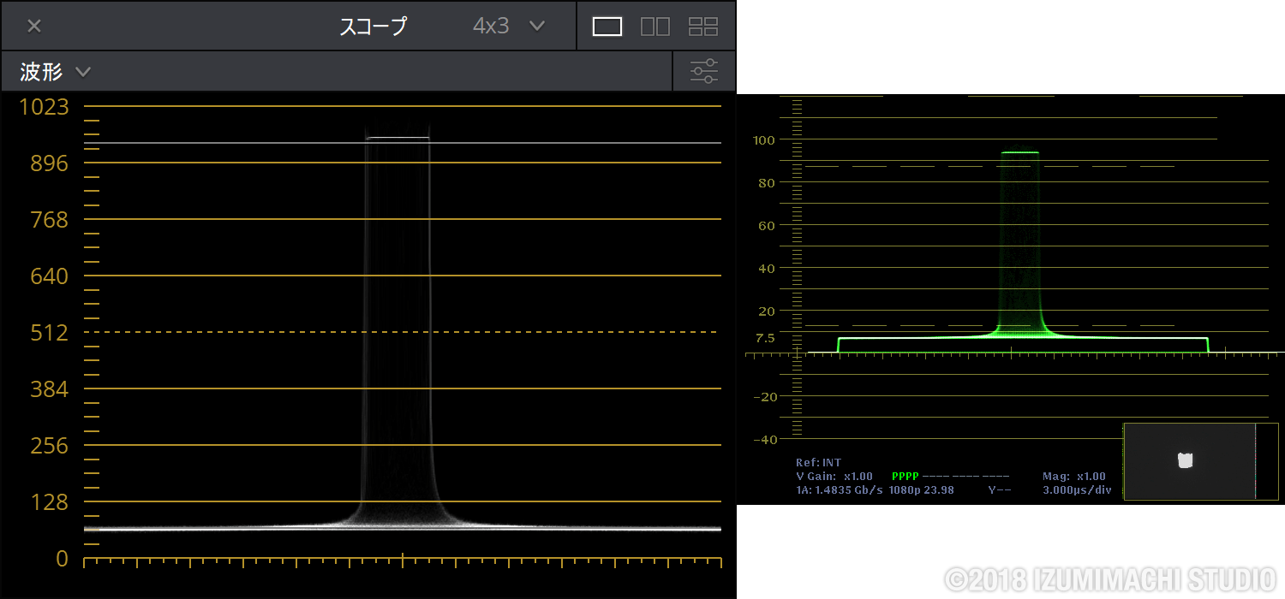Open the 波形 scope type dropdown

[x=55, y=72]
